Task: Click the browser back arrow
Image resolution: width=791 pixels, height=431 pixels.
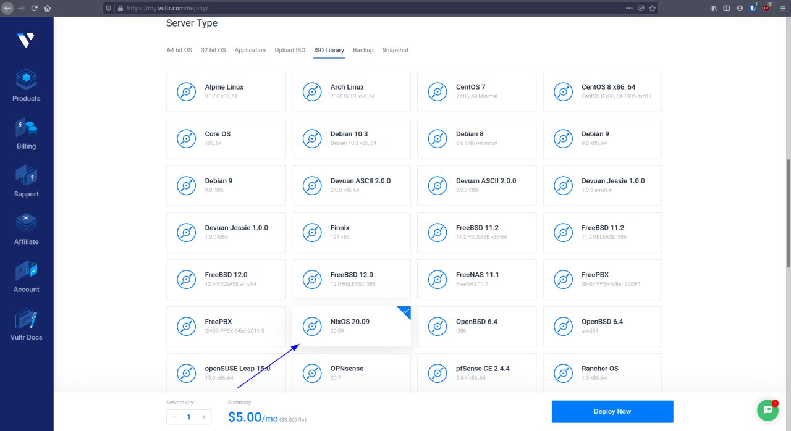Action: pyautogui.click(x=7, y=8)
